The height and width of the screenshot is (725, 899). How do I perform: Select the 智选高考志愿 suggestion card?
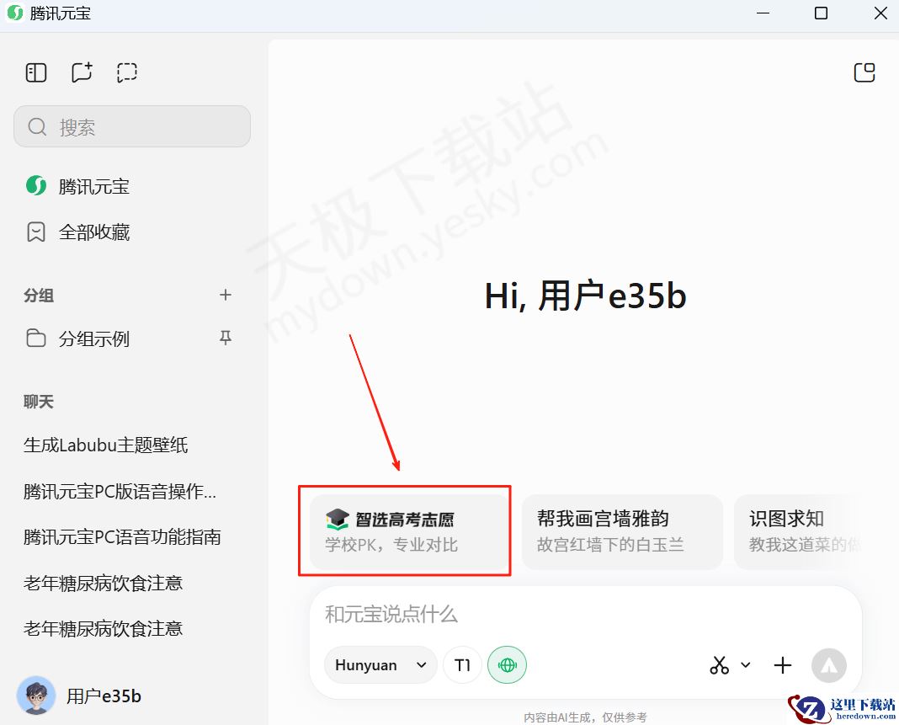coord(409,531)
